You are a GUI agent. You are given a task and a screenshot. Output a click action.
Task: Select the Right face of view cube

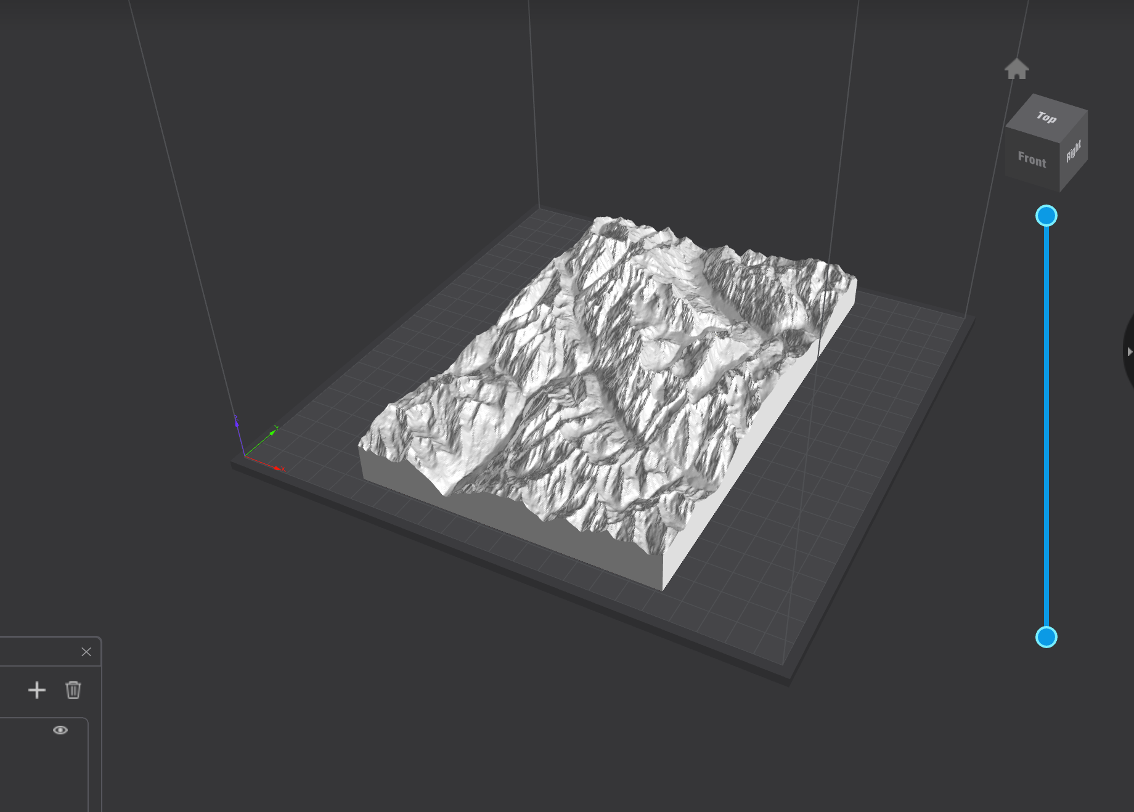[1074, 152]
